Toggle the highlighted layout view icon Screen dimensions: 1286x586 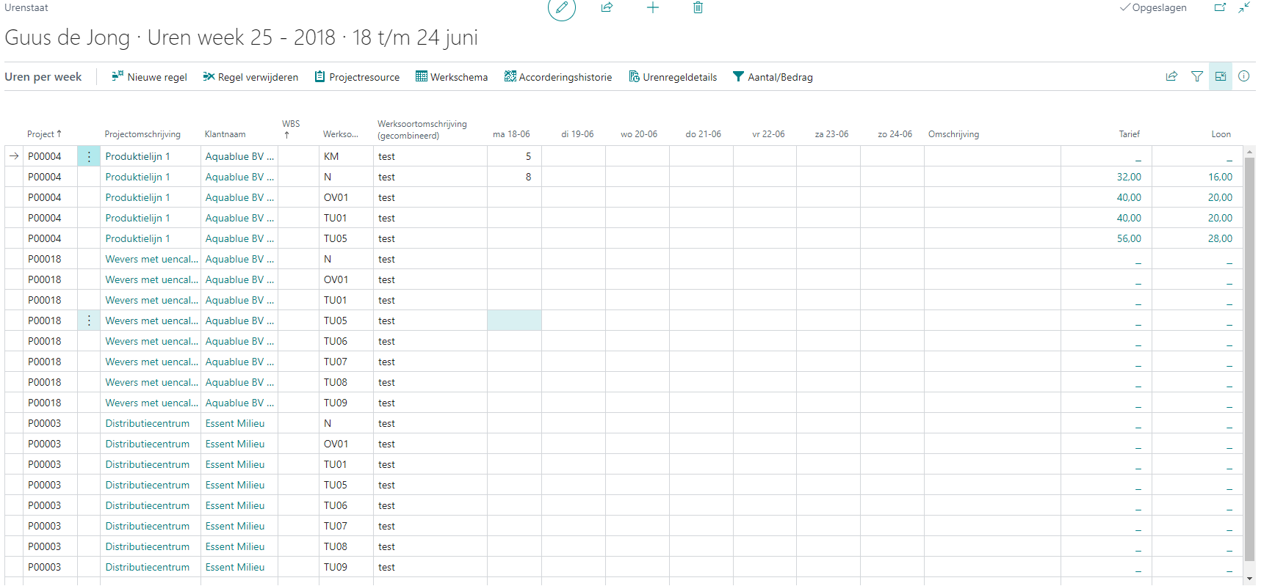coord(1220,76)
